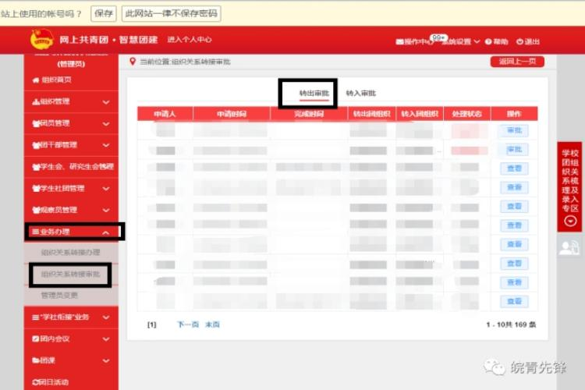
Task: Collapse the 业务办理 menu section
Action: [105, 232]
